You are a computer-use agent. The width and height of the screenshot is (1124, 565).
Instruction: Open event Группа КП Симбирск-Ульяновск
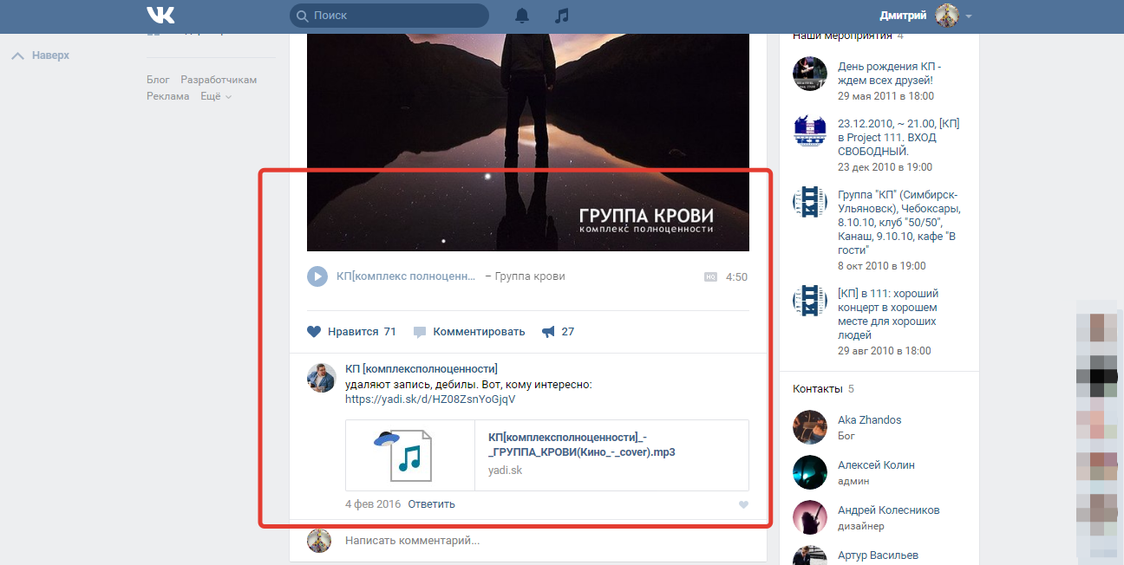(899, 222)
